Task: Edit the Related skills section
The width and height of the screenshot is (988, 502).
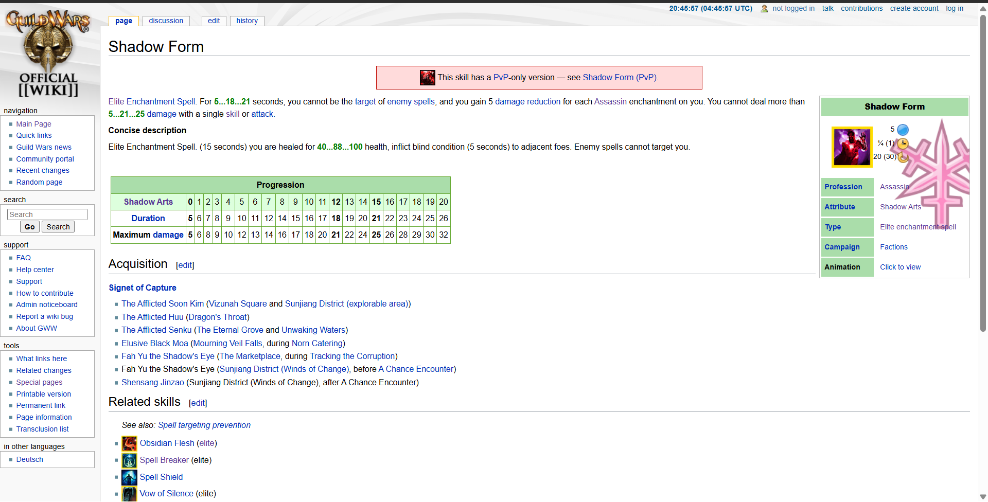Action: 198,403
